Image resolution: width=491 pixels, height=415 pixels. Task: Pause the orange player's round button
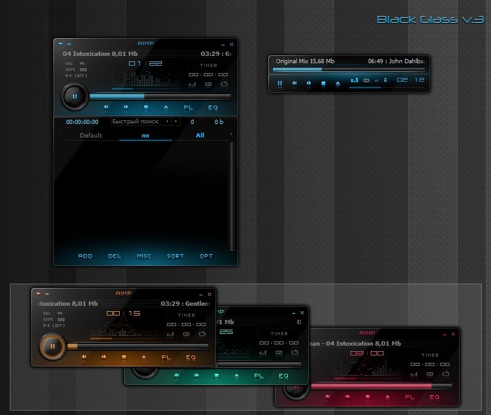pos(53,346)
